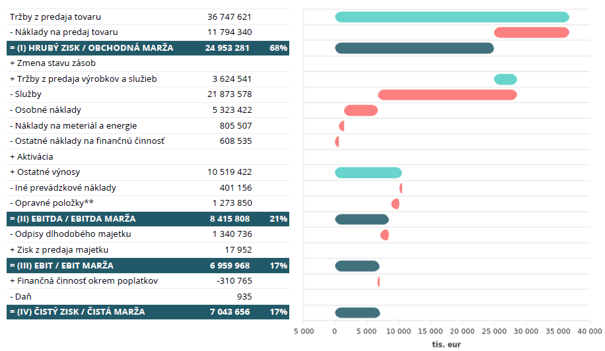This screenshot has width=605, height=351.
Task: Click the red Odpisy dlhodobého majetku bar
Action: point(384,235)
